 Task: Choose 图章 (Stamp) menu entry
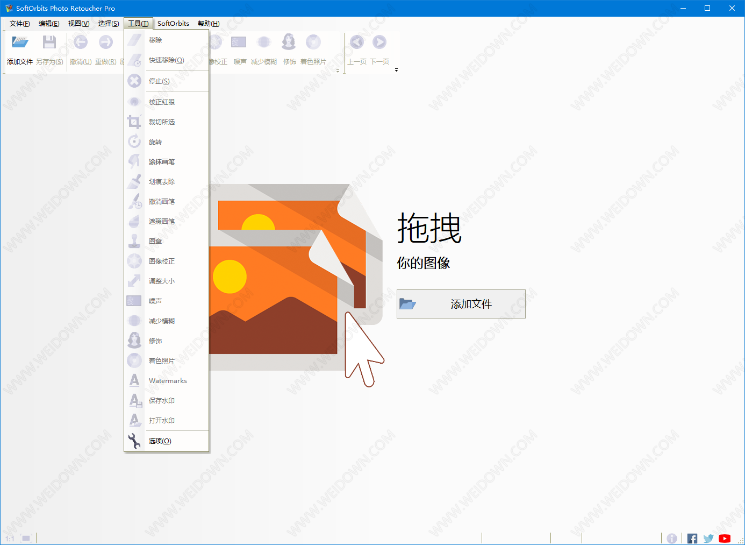[x=167, y=242]
